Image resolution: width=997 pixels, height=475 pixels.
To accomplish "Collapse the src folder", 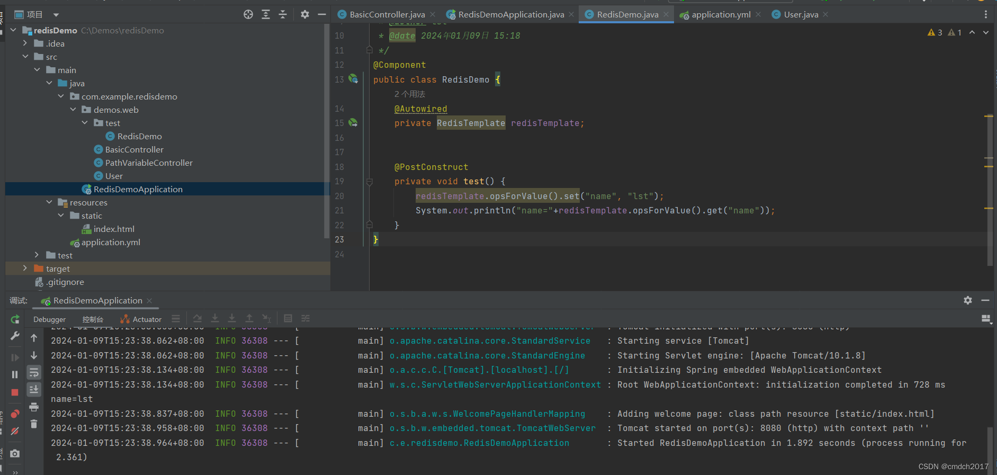I will 25,57.
